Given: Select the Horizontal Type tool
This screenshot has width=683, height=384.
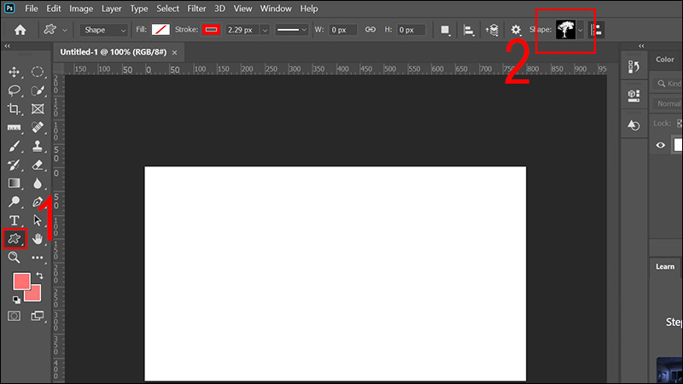Looking at the screenshot, I should [x=14, y=220].
